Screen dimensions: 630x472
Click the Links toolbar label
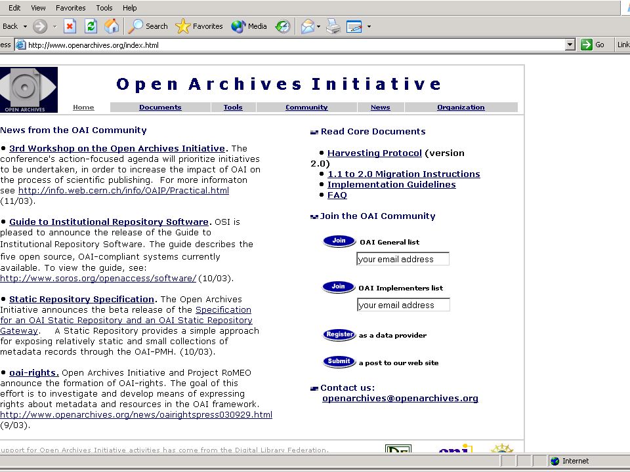(x=623, y=45)
